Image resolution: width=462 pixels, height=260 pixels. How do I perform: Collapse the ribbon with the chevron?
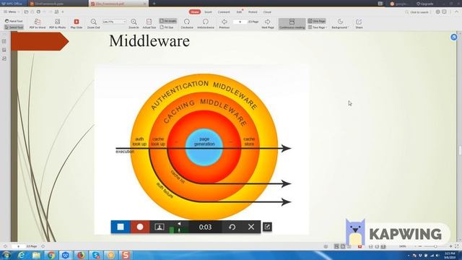tap(457, 12)
